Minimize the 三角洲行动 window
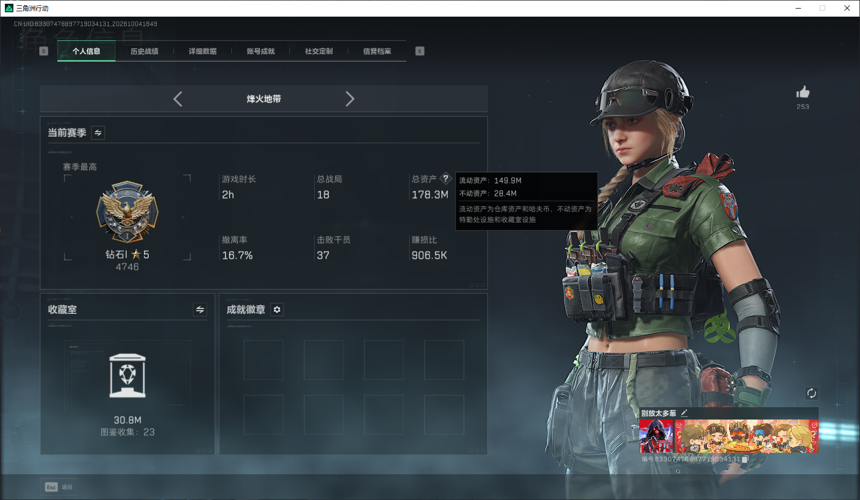 coord(798,8)
